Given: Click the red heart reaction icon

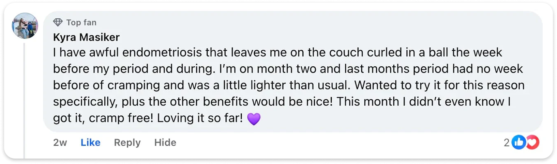Looking at the screenshot, I should (x=532, y=143).
